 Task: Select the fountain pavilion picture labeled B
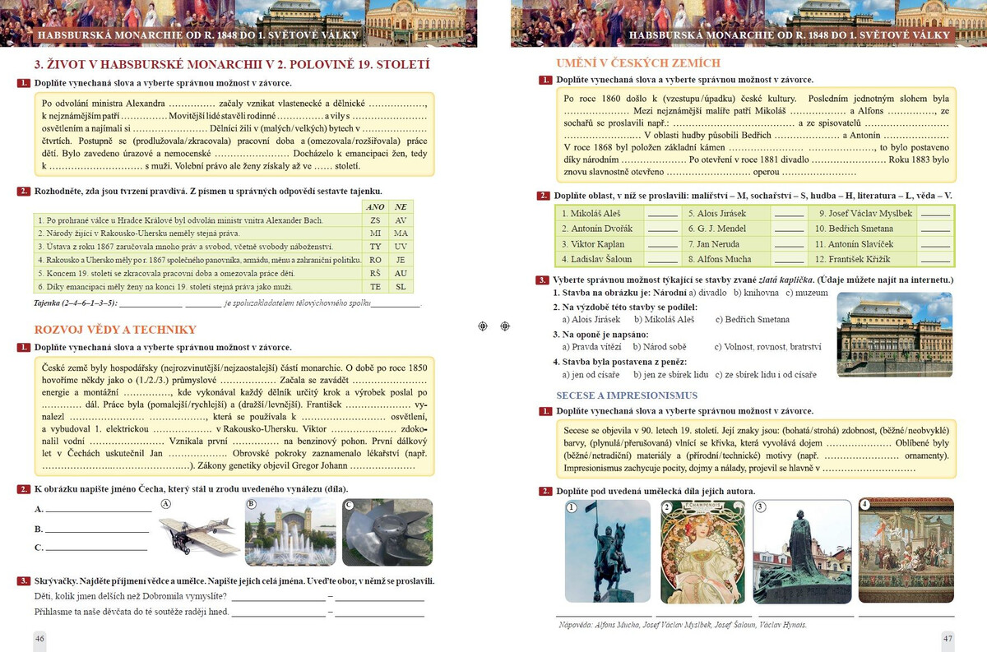click(x=290, y=532)
